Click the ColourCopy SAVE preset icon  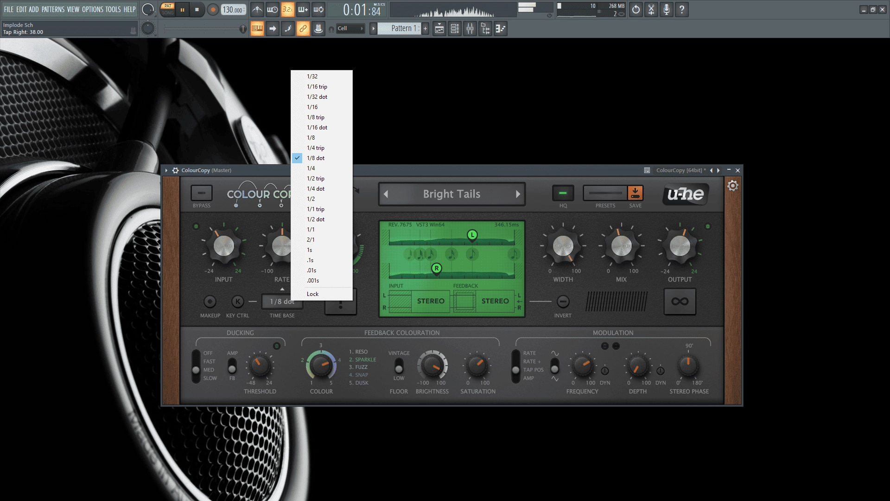pyautogui.click(x=636, y=193)
